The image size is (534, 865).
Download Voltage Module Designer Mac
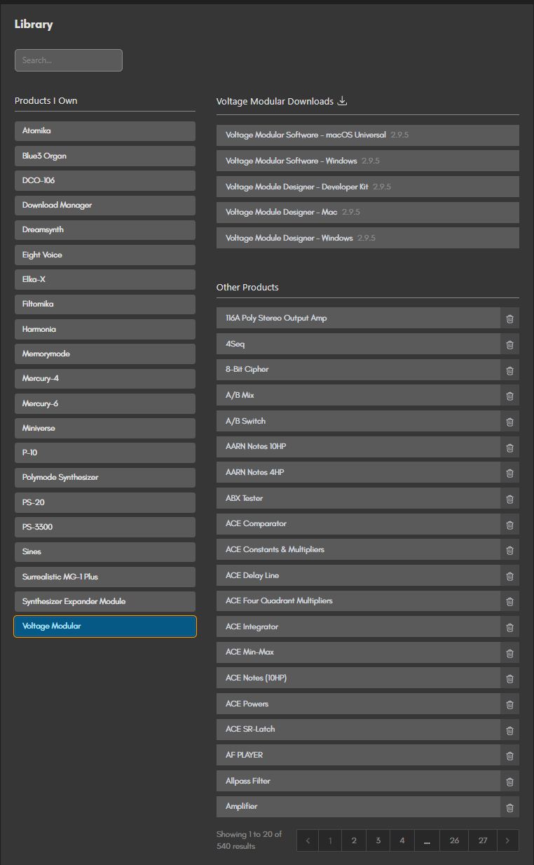[x=368, y=212]
